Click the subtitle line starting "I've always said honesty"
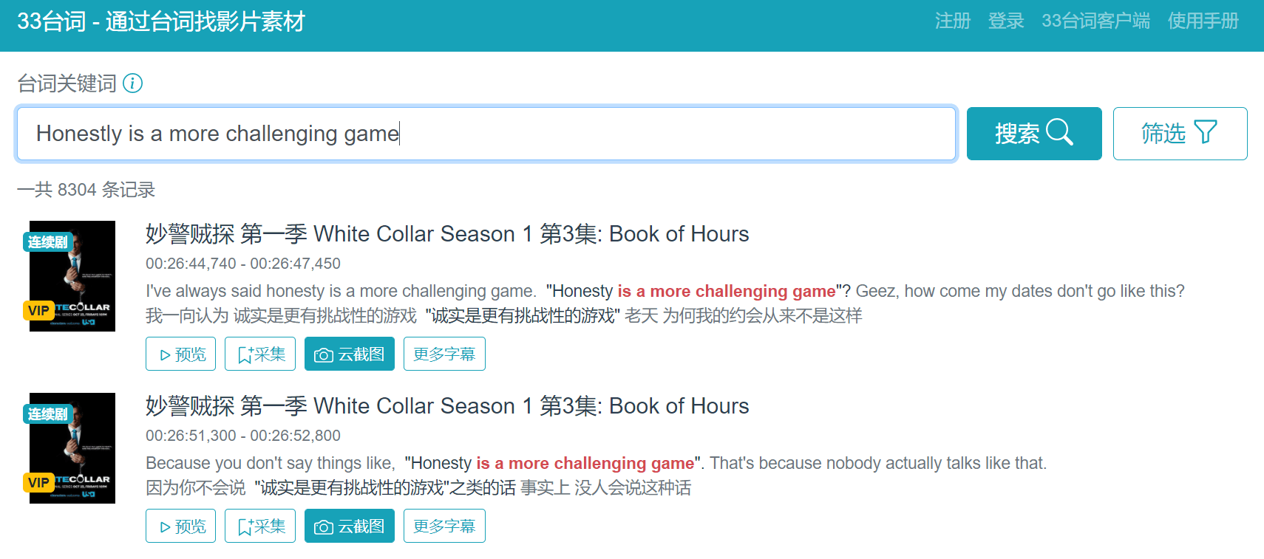 pyautogui.click(x=665, y=291)
